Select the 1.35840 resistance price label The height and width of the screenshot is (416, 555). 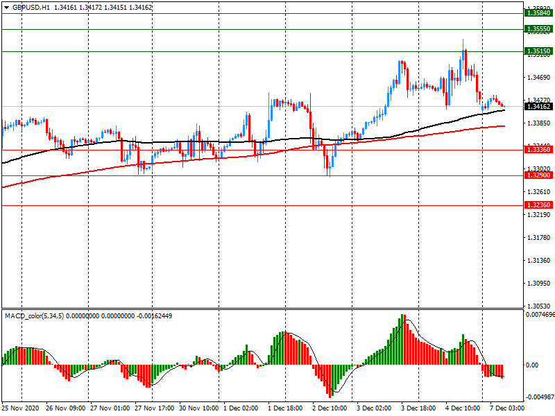539,13
